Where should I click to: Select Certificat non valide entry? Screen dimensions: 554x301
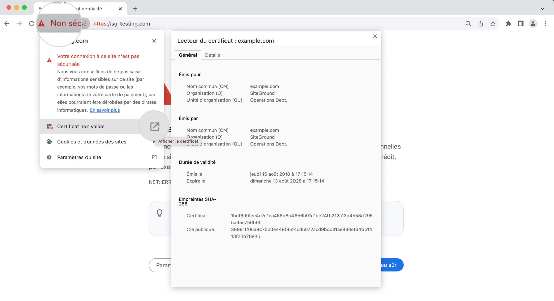click(x=102, y=126)
